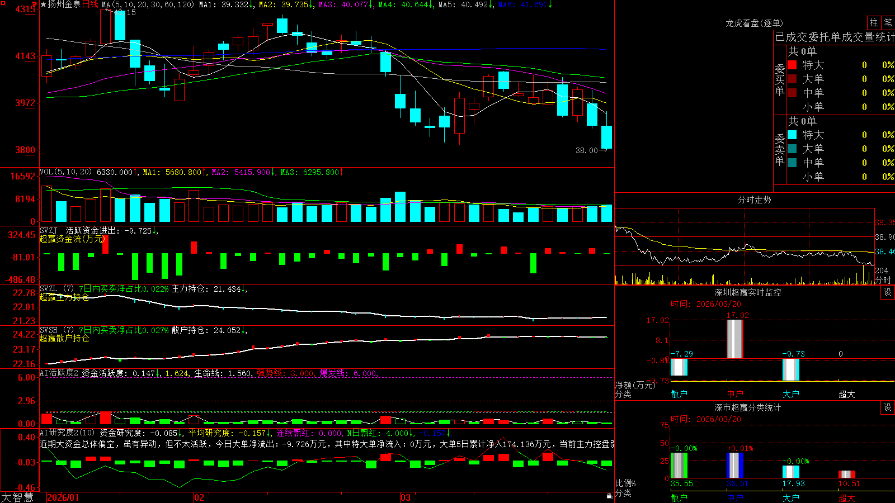Click MA6: 41.691 value
The width and height of the screenshot is (895, 503).
(x=525, y=4)
